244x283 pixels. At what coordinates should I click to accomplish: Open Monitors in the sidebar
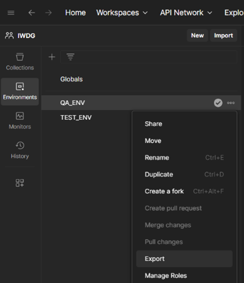pos(20,120)
